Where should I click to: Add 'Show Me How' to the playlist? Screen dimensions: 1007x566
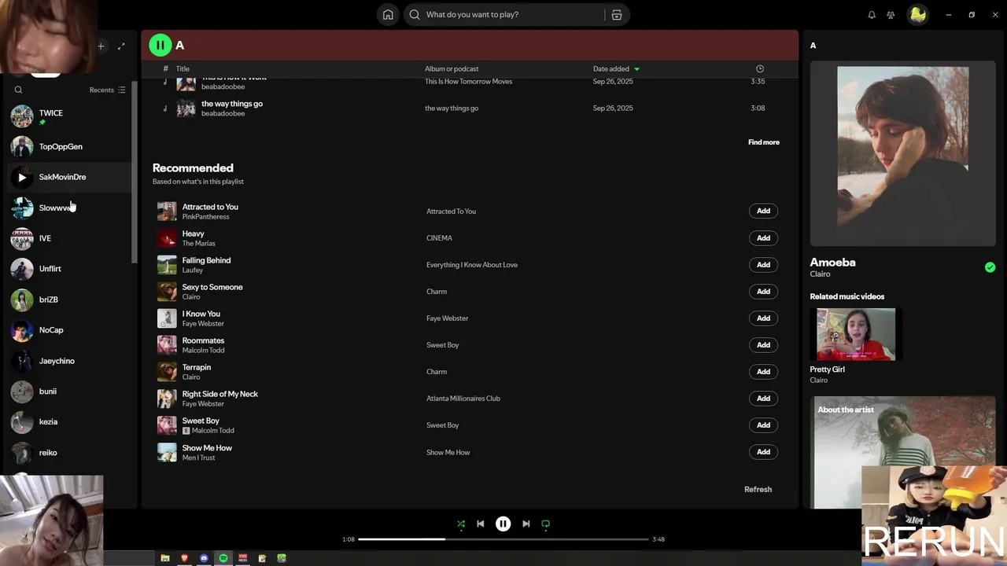(x=763, y=451)
